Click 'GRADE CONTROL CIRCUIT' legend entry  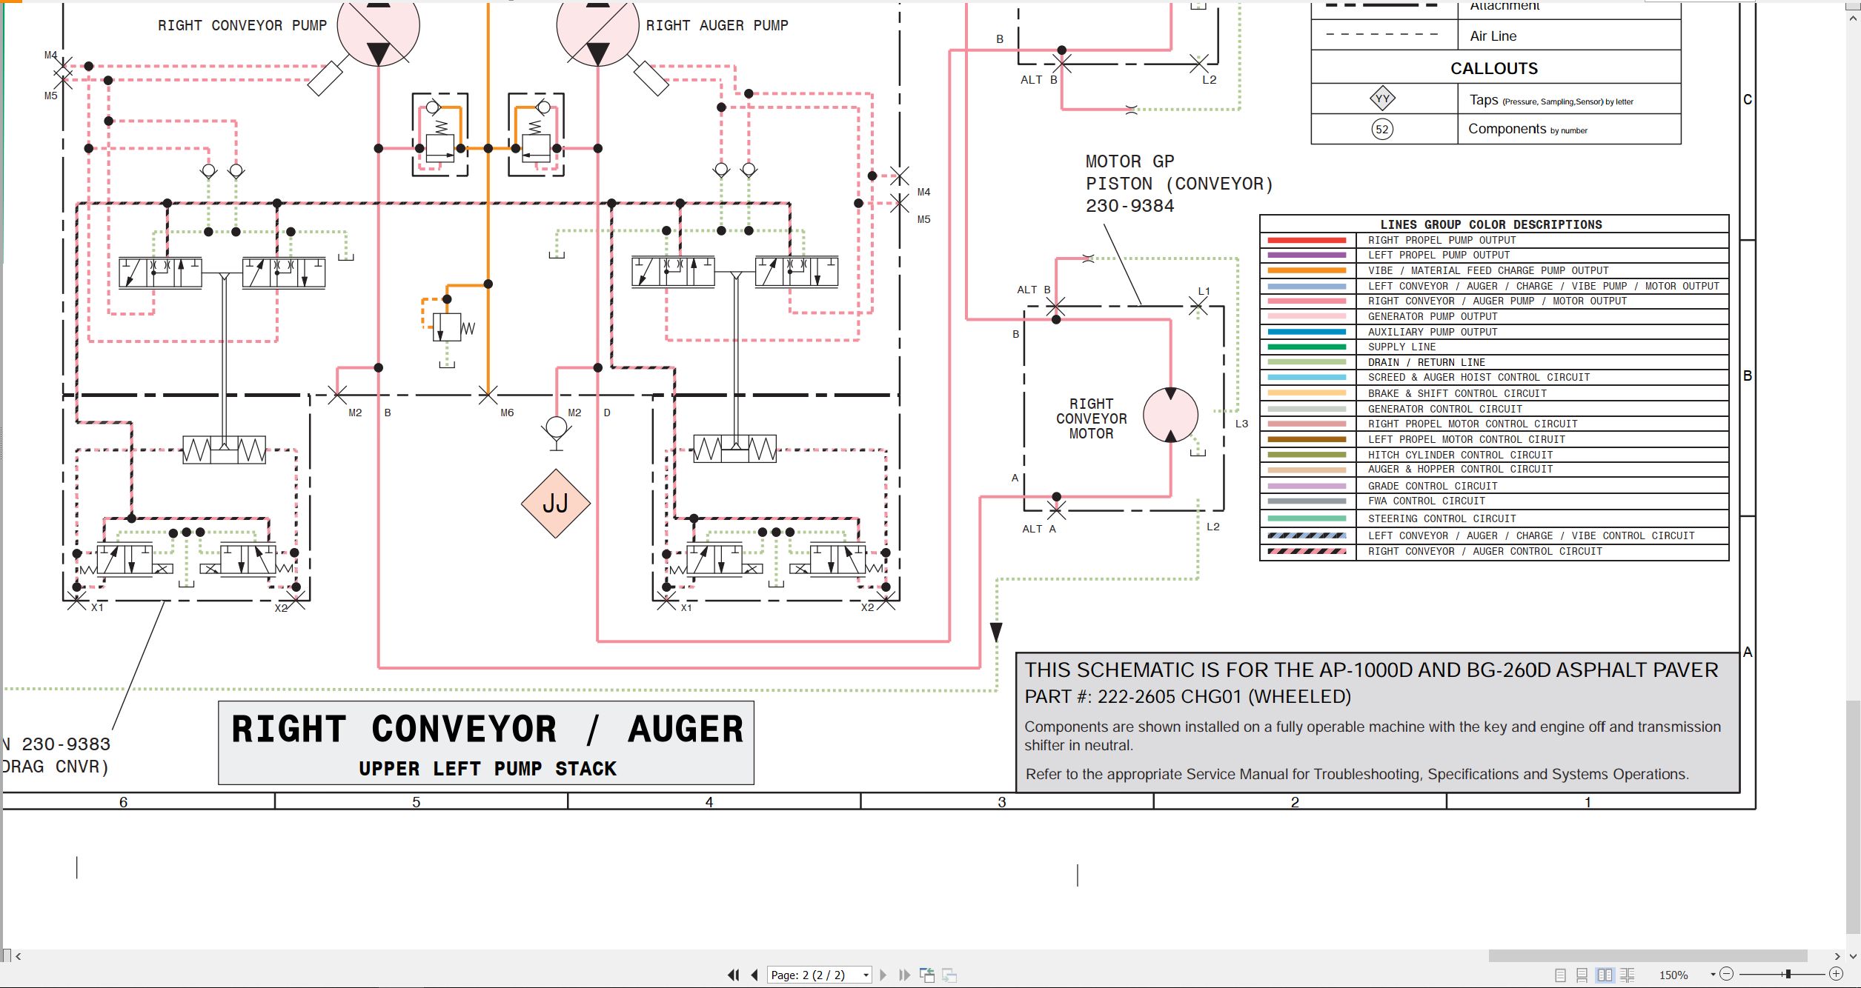pyautogui.click(x=1433, y=487)
